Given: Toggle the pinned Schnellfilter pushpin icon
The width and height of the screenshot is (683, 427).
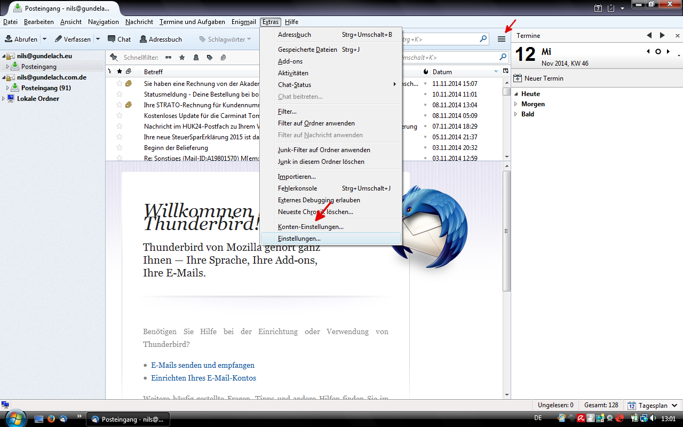Looking at the screenshot, I should point(114,57).
